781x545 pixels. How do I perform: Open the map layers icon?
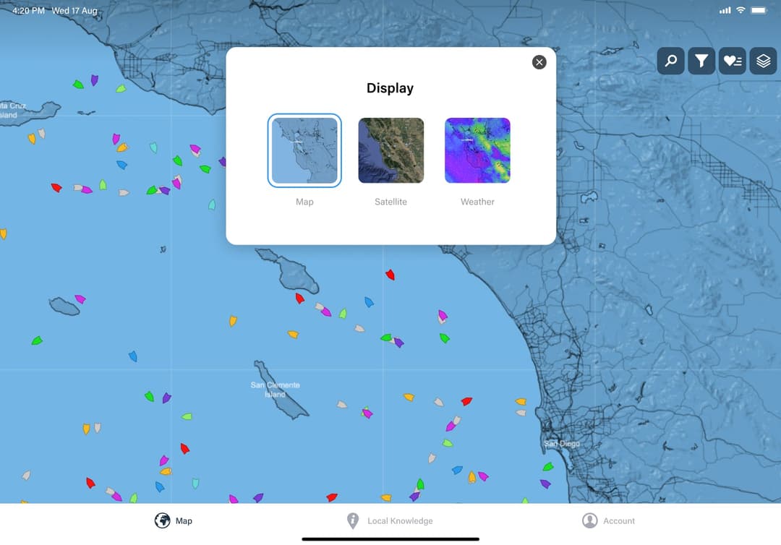coord(763,61)
